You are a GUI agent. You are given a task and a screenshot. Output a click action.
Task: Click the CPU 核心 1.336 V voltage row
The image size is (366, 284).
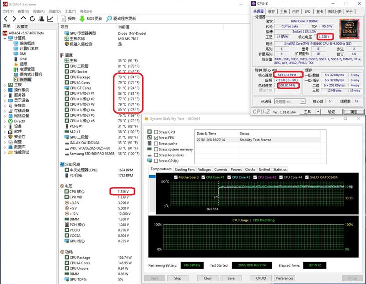[x=97, y=192]
